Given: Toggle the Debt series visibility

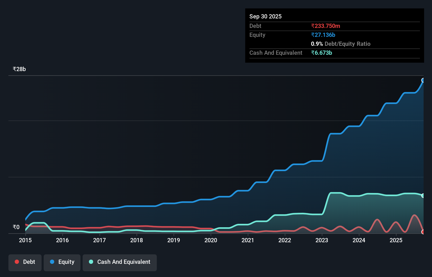Looking at the screenshot, I should pyautogui.click(x=25, y=262).
